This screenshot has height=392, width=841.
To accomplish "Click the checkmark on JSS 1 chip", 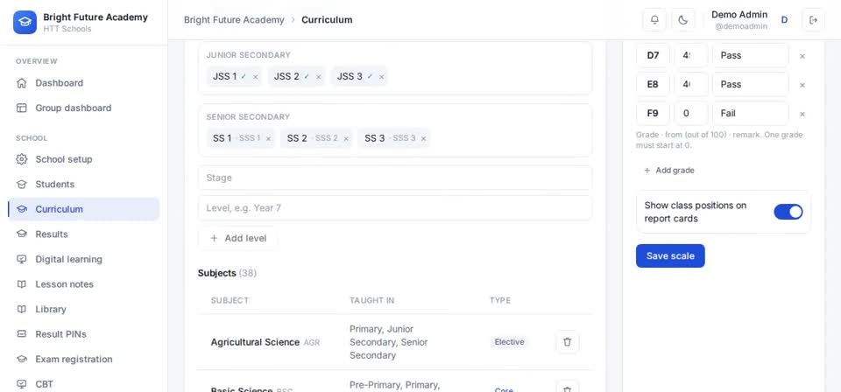I will point(244,77).
